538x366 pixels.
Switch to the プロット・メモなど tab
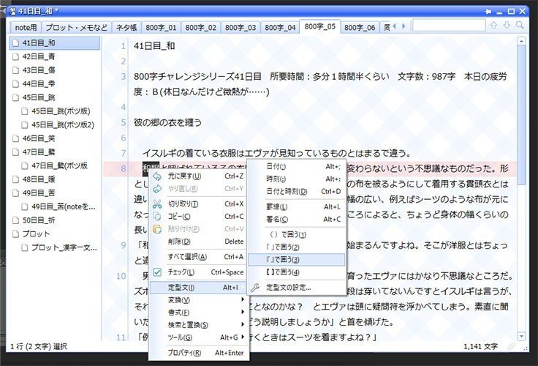click(x=76, y=28)
